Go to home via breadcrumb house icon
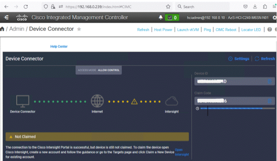 click(x=2, y=29)
